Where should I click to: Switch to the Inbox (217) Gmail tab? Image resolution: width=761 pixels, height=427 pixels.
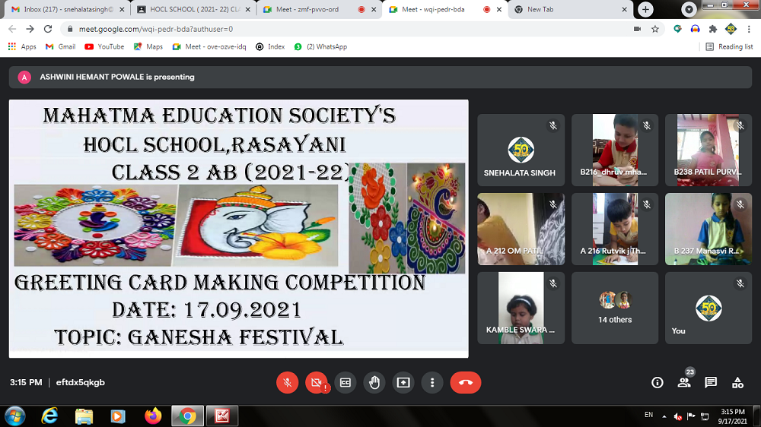point(65,9)
